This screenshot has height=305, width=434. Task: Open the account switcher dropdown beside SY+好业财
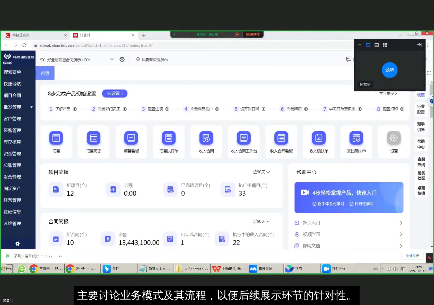[x=112, y=59]
